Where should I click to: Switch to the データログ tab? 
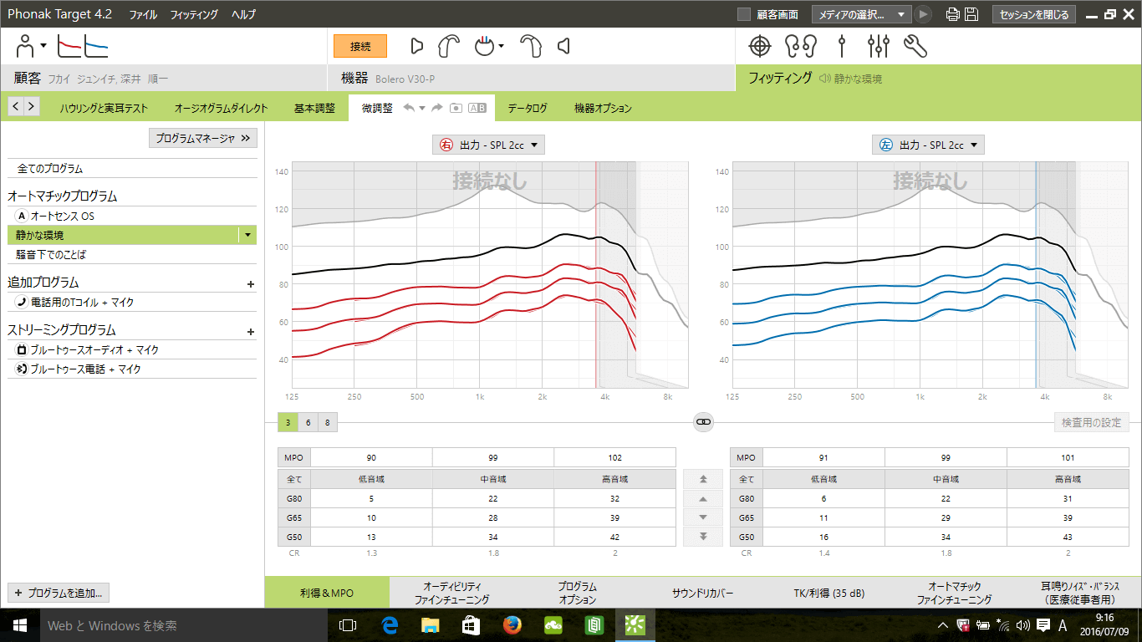click(528, 108)
